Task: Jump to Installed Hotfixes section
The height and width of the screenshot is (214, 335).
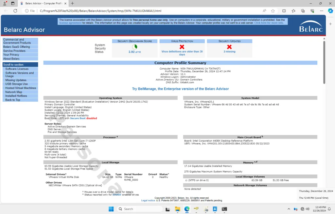Action: [x=20, y=96]
